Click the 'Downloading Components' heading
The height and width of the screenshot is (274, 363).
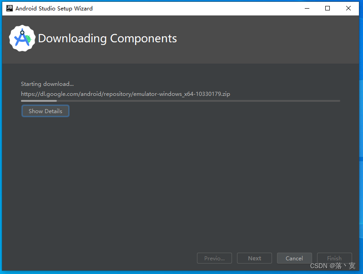pyautogui.click(x=107, y=38)
